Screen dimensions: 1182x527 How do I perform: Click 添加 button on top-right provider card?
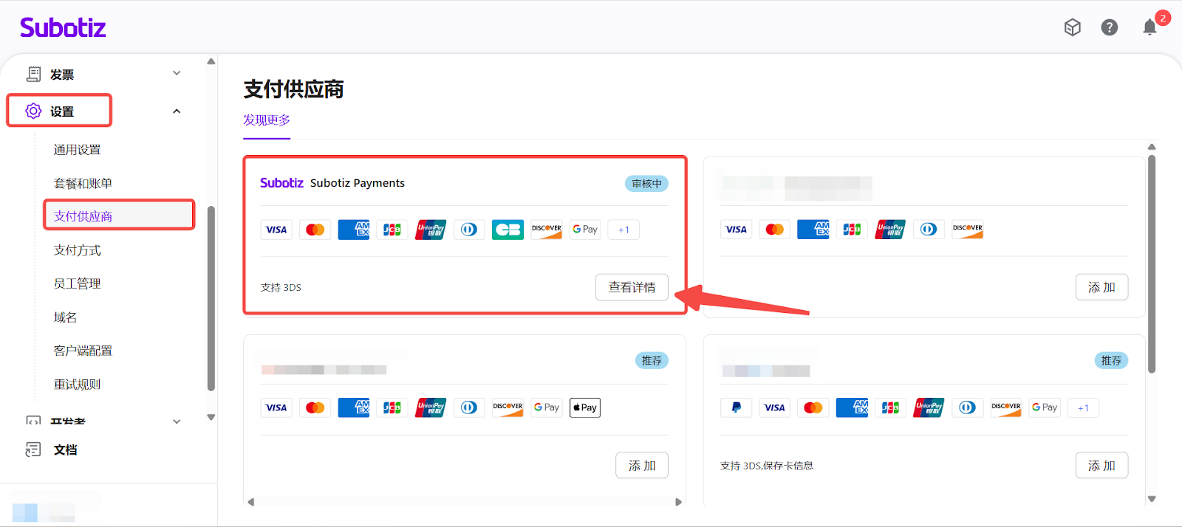(1101, 287)
